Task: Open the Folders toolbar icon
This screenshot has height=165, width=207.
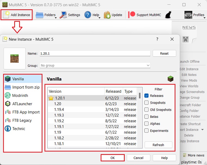Action: coord(39,15)
